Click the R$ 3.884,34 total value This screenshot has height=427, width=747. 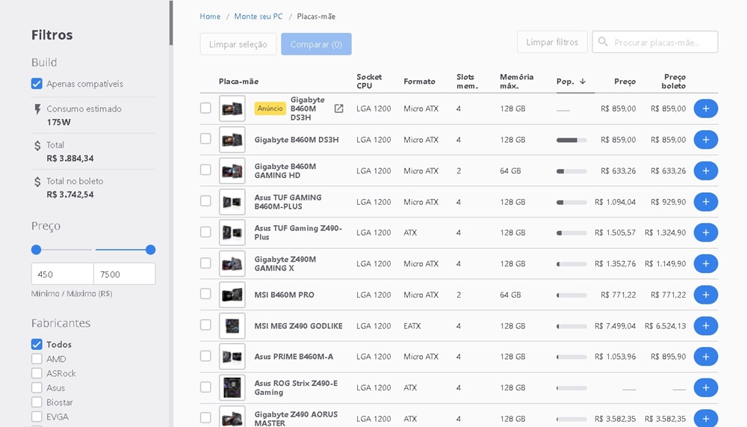(70, 159)
